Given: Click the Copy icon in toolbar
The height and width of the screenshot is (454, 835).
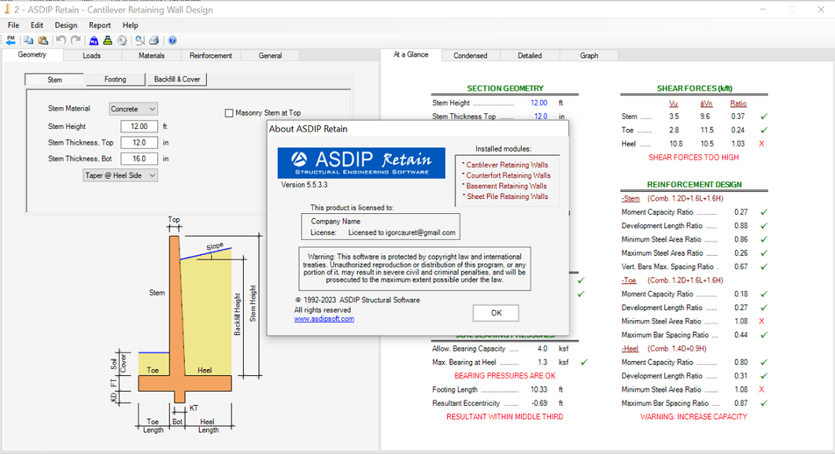Looking at the screenshot, I should (29, 40).
